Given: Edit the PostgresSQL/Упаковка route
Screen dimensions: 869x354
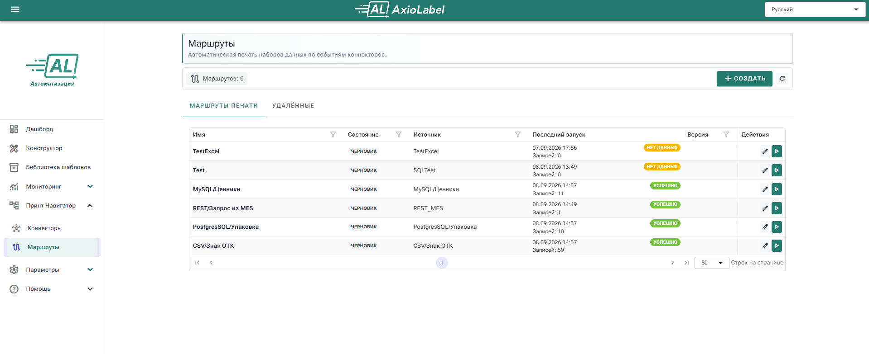Looking at the screenshot, I should click(x=765, y=227).
